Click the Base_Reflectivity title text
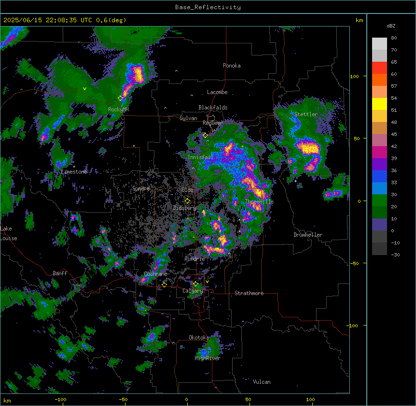The width and height of the screenshot is (416, 406). (208, 7)
